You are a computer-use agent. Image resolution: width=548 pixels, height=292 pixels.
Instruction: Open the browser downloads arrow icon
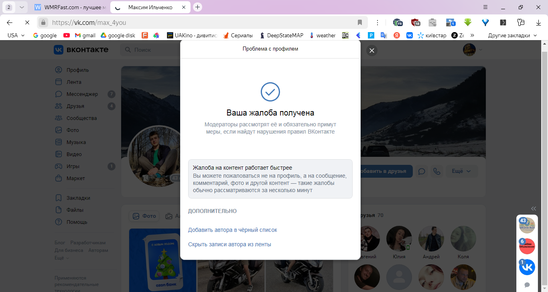pyautogui.click(x=539, y=22)
